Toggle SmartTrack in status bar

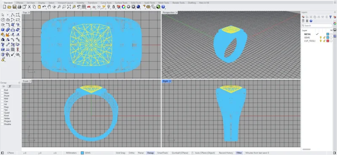click(163, 153)
